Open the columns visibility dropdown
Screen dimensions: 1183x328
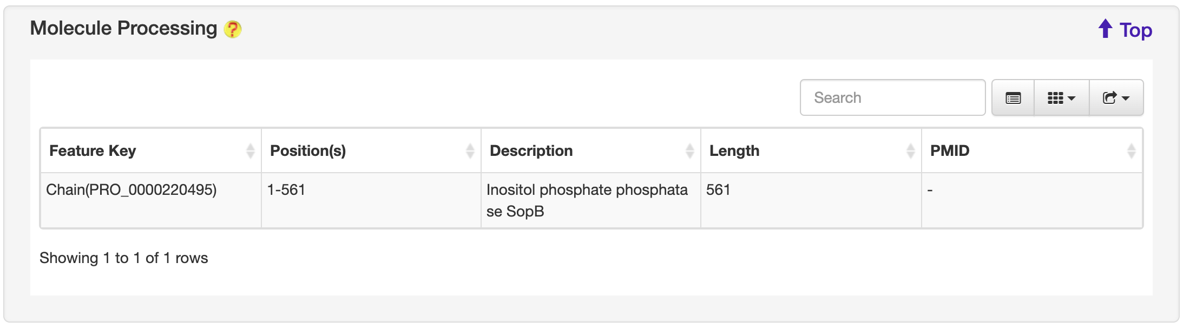1061,98
